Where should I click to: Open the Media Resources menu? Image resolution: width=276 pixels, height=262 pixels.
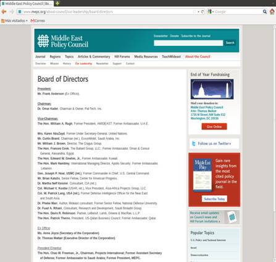(x=146, y=56)
